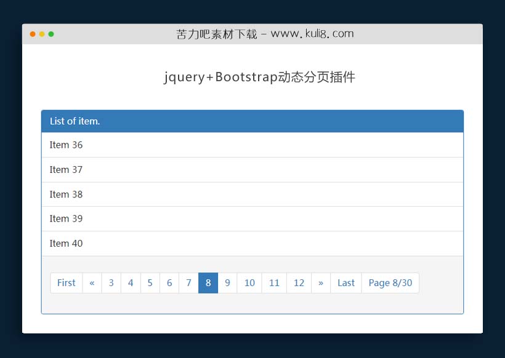Jump to First page

tap(66, 283)
